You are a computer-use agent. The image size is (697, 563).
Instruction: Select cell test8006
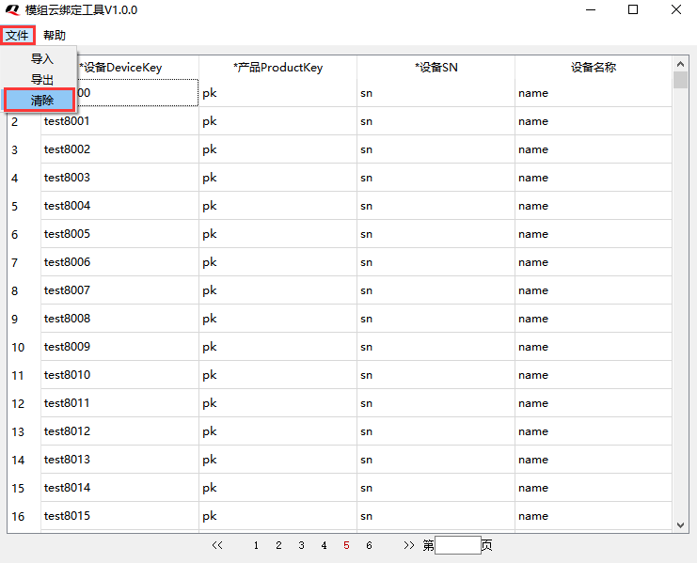pyautogui.click(x=120, y=262)
